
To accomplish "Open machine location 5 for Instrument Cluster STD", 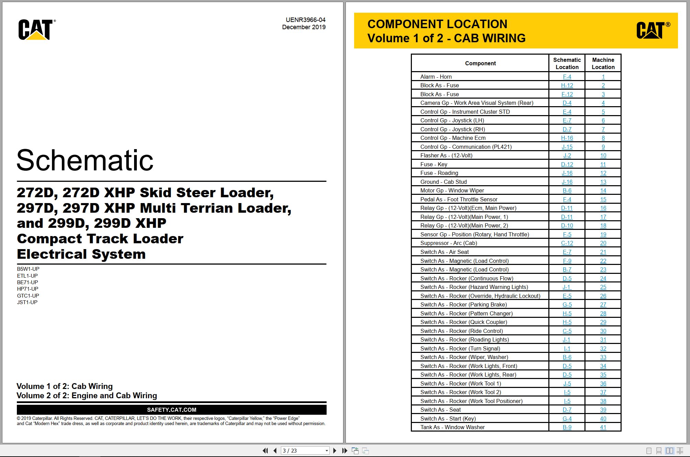I will tap(603, 112).
